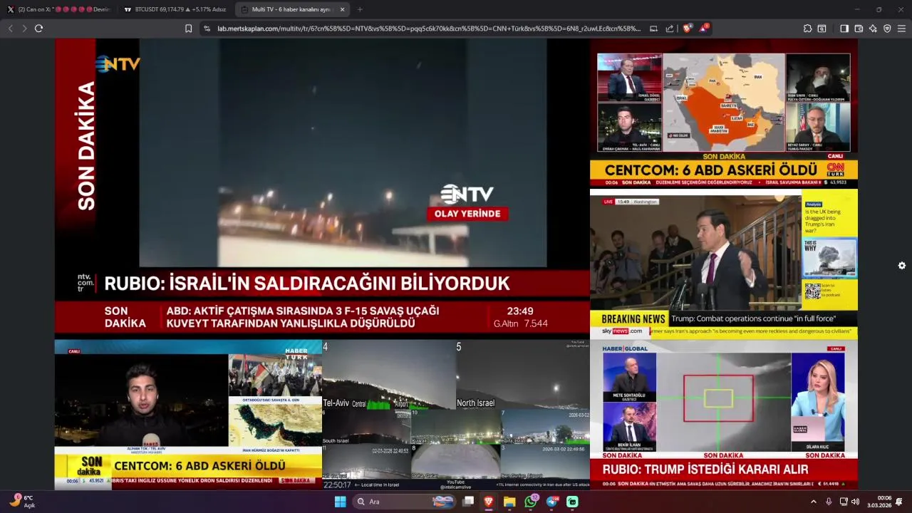Close the Multi TV tab
Viewport: 912px width, 513px height.
point(342,9)
